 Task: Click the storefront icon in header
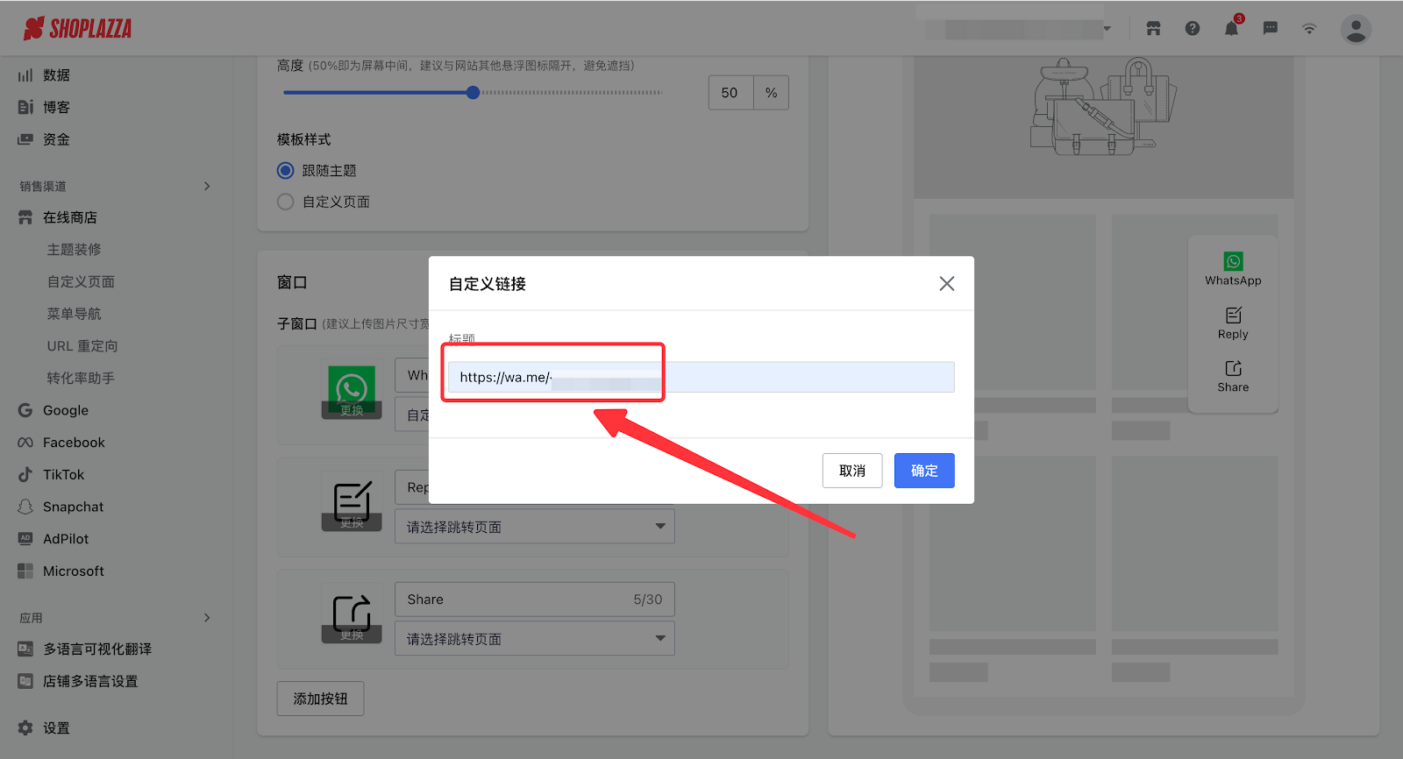[x=1153, y=29]
